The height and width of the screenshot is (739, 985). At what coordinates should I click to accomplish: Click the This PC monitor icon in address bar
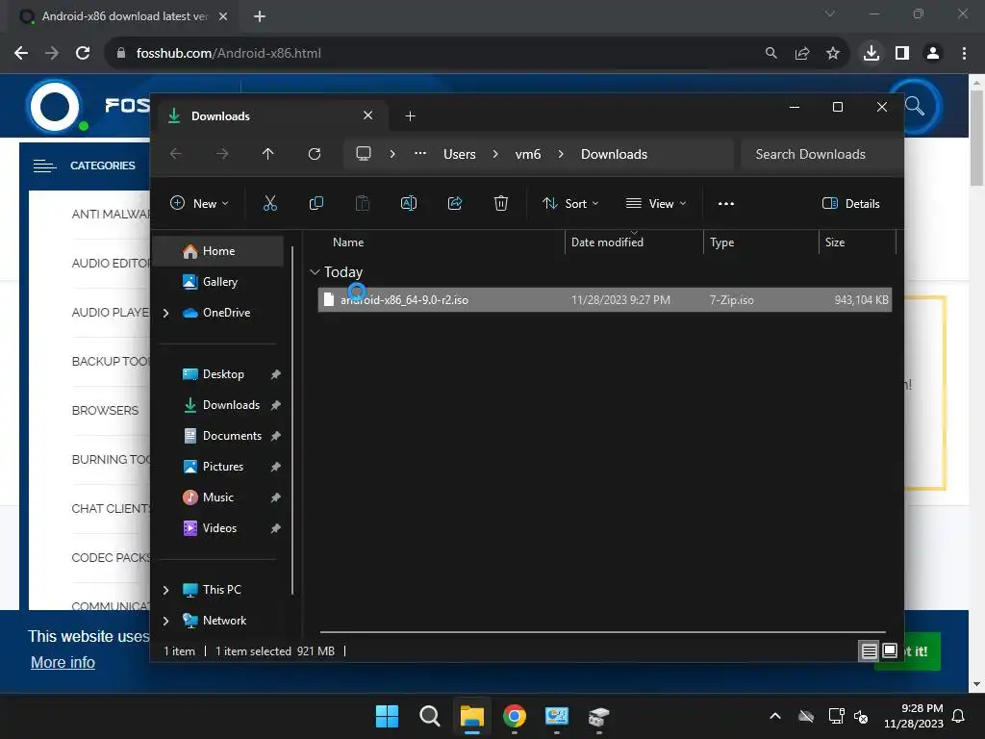click(x=363, y=154)
